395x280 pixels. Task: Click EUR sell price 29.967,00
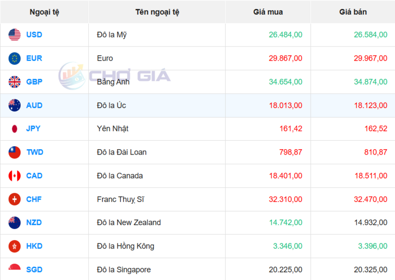[371, 58]
